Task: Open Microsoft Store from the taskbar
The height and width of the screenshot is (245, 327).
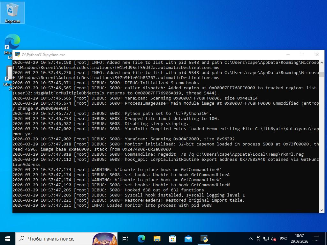Action: [172, 239]
